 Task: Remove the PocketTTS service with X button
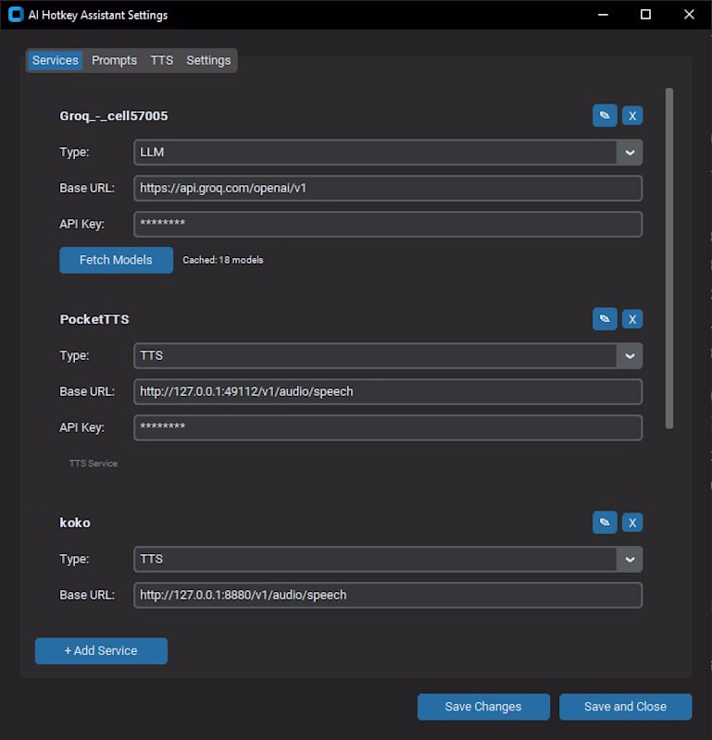point(632,319)
